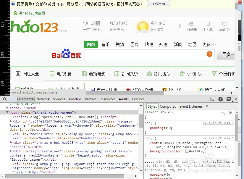The width and height of the screenshot is (244, 179).
Task: Open the 小游戏 category
Action: [x=191, y=74]
